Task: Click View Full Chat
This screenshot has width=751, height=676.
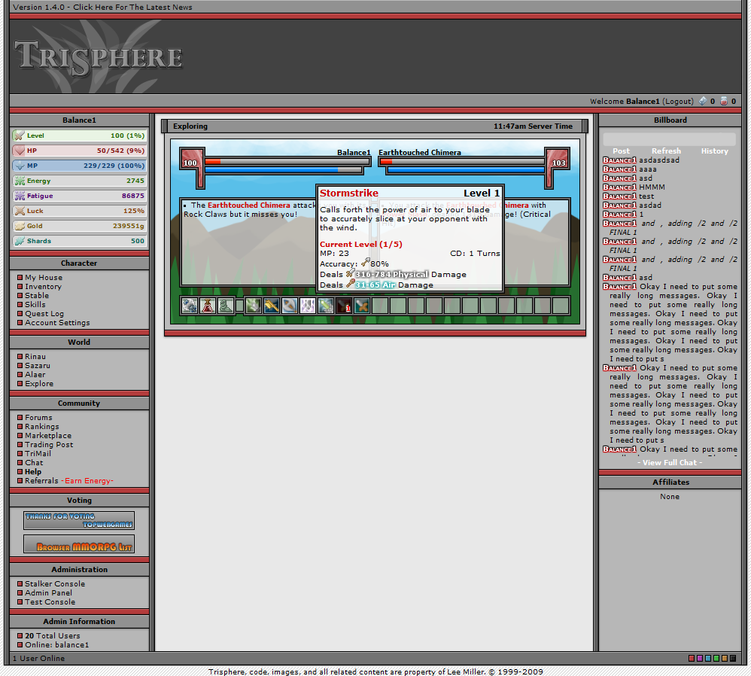Action: pos(670,463)
